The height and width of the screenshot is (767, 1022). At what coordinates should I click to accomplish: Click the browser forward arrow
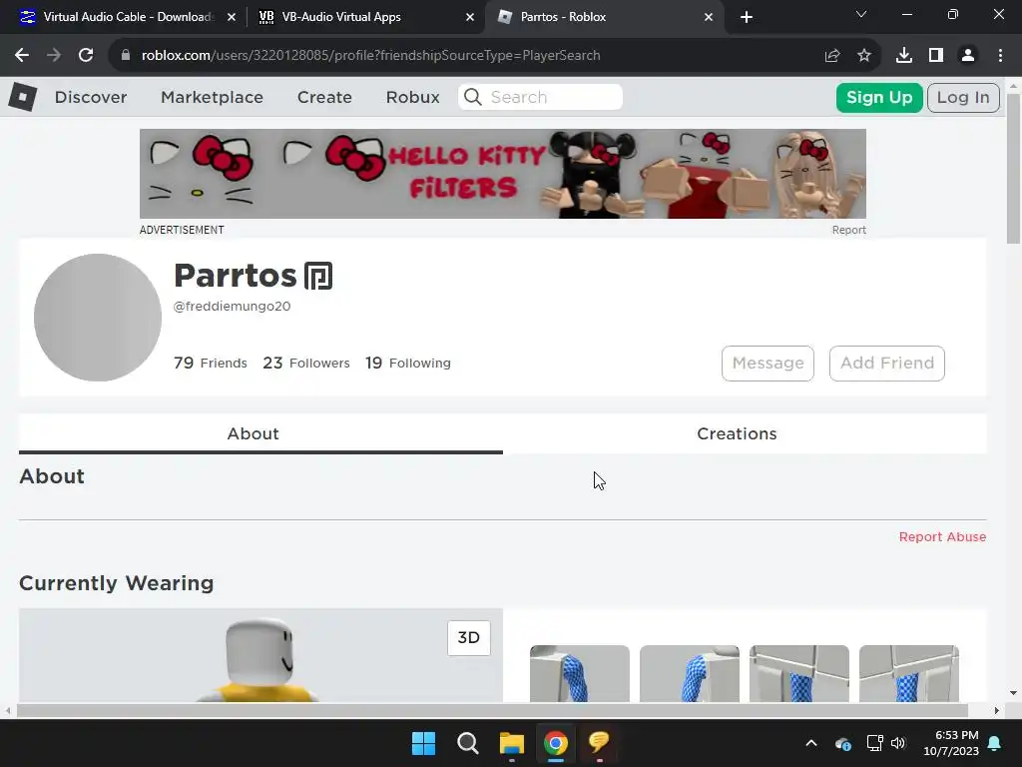pyautogui.click(x=54, y=56)
